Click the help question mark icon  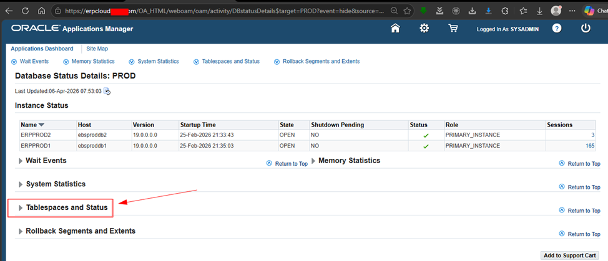557,29
